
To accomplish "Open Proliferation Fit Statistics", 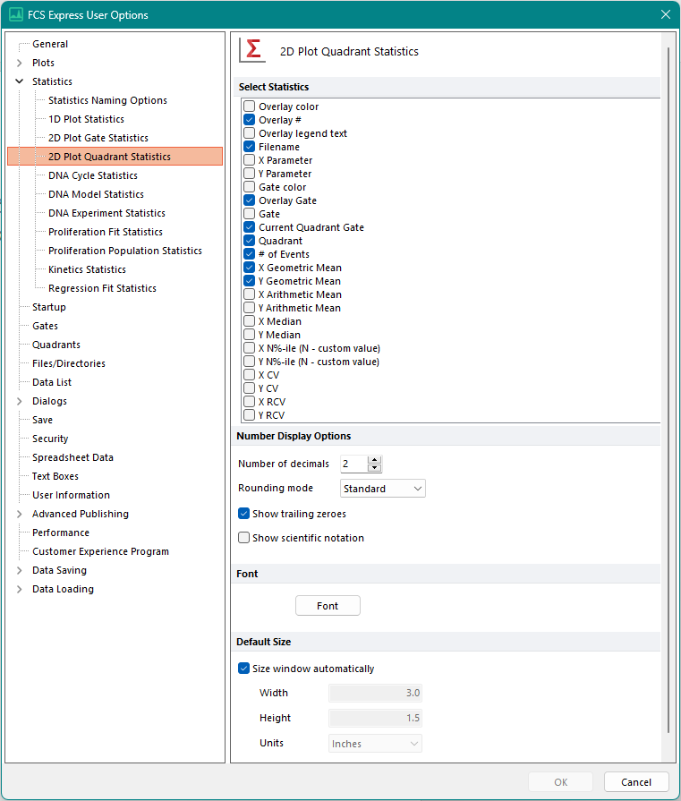I will click(106, 232).
